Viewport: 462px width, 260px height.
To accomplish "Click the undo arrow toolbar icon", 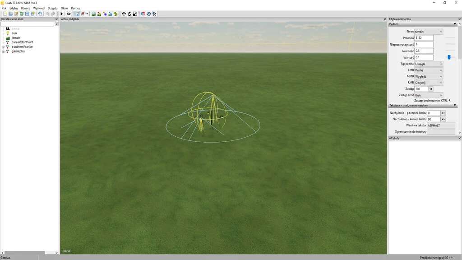I will pyautogui.click(x=47, y=14).
